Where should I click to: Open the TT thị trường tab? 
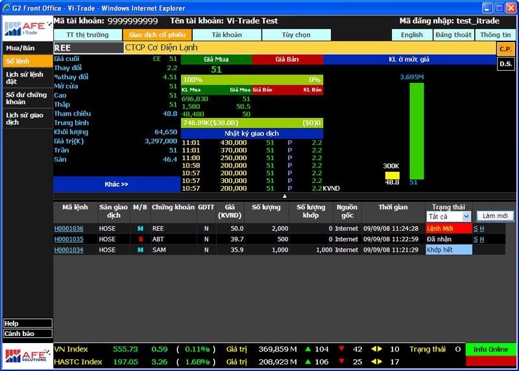(x=88, y=35)
